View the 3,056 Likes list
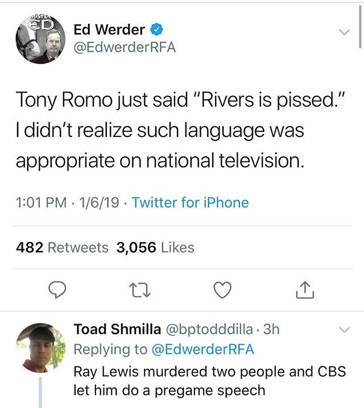Screen dimensions: 364x408 coord(155,247)
